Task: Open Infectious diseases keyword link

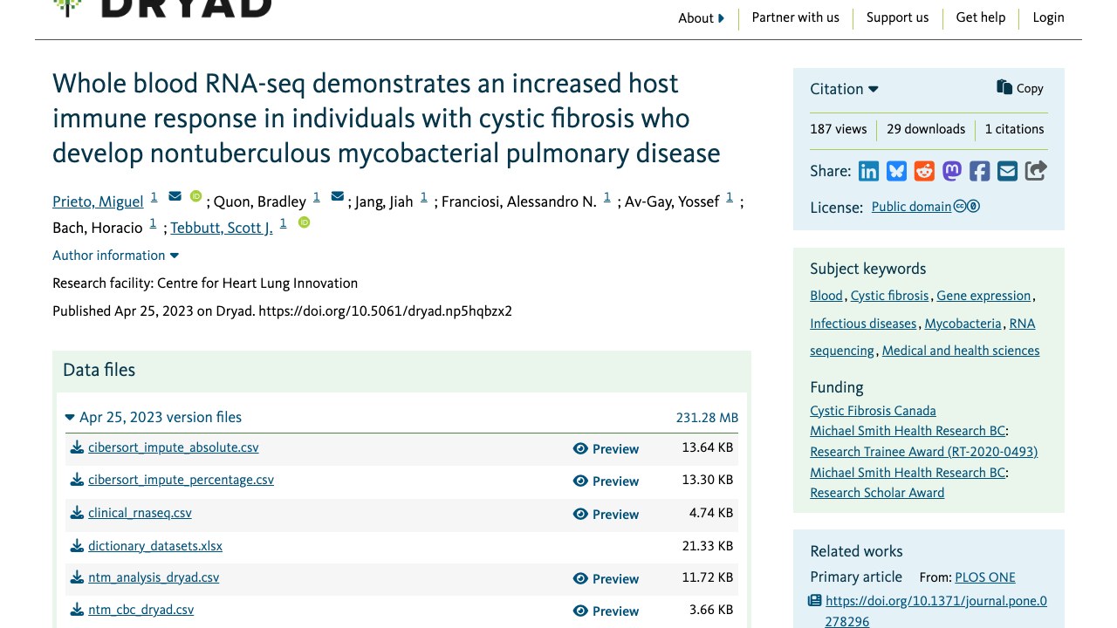Action: (863, 324)
